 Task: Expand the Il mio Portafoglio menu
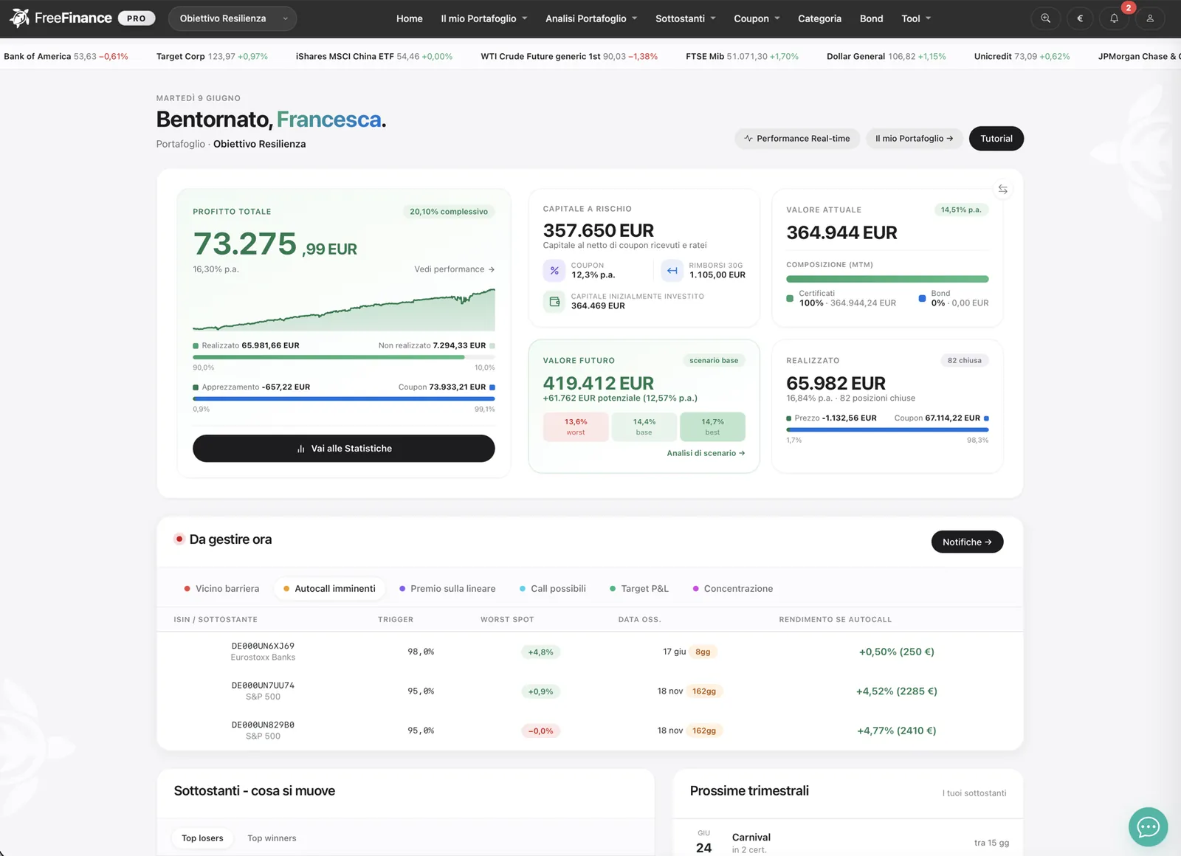[x=483, y=18]
